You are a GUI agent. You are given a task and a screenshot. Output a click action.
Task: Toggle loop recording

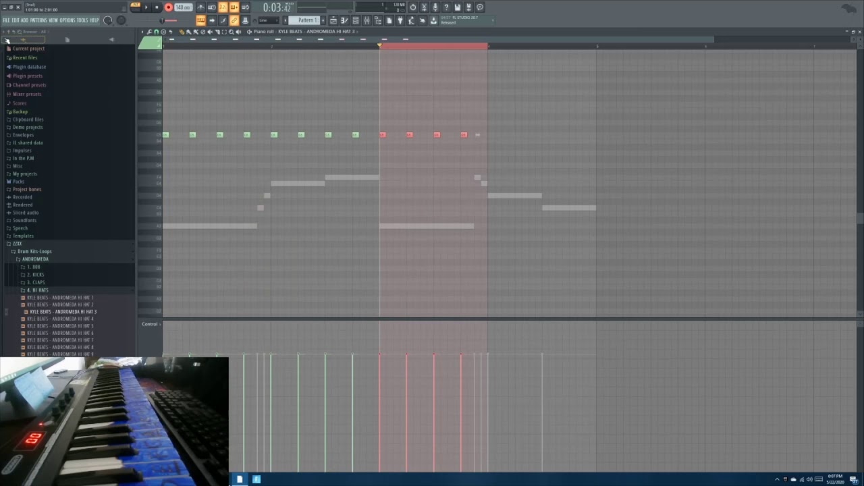245,7
